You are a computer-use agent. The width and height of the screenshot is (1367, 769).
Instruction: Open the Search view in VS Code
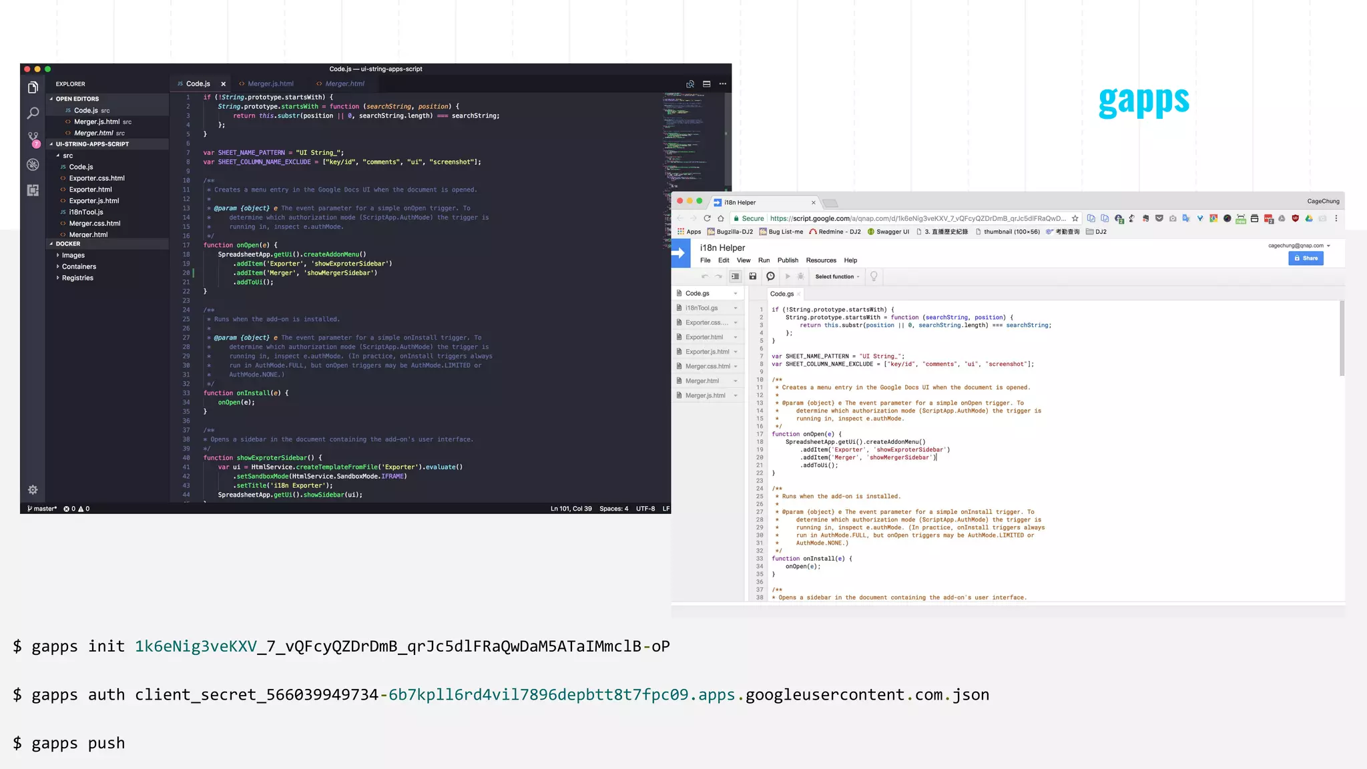tap(33, 113)
